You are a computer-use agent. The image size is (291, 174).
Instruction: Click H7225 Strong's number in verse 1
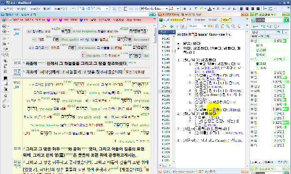tap(124, 29)
